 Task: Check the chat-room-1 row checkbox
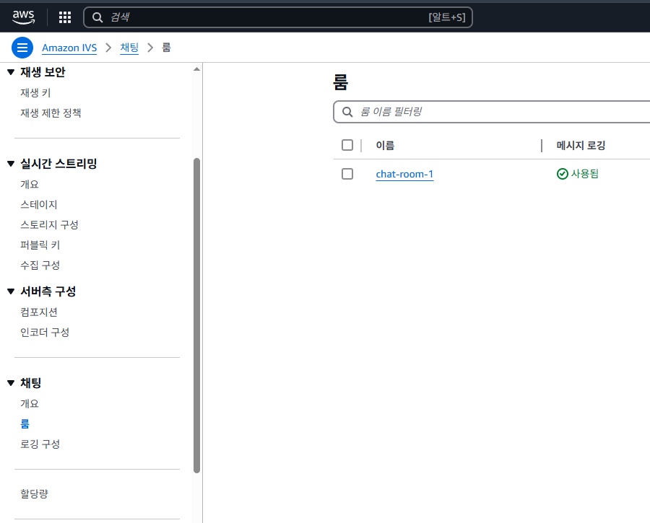click(x=347, y=174)
